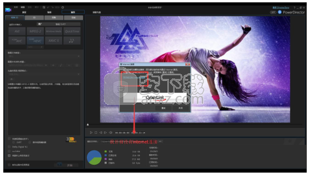Switch to the Create Disc module tab

pyautogui.click(x=97, y=12)
